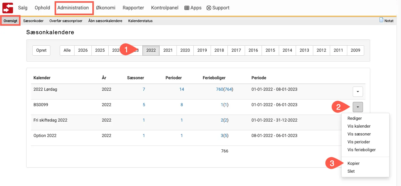The height and width of the screenshot is (186, 401).
Task: Click the 760 ferieboliger link
Action: [x=219, y=89]
